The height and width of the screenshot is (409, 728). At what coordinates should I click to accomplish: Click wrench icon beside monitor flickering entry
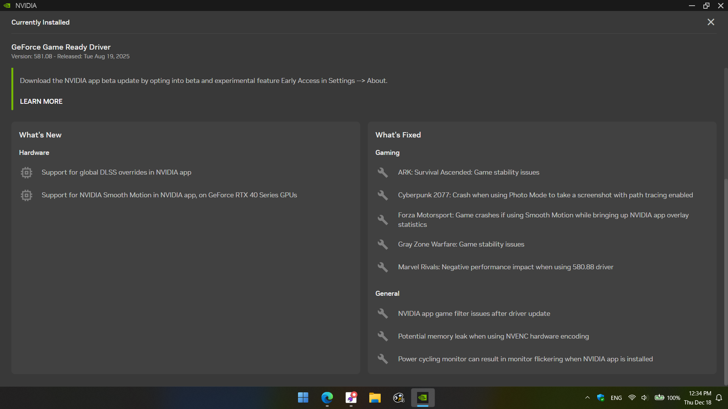[x=383, y=359]
